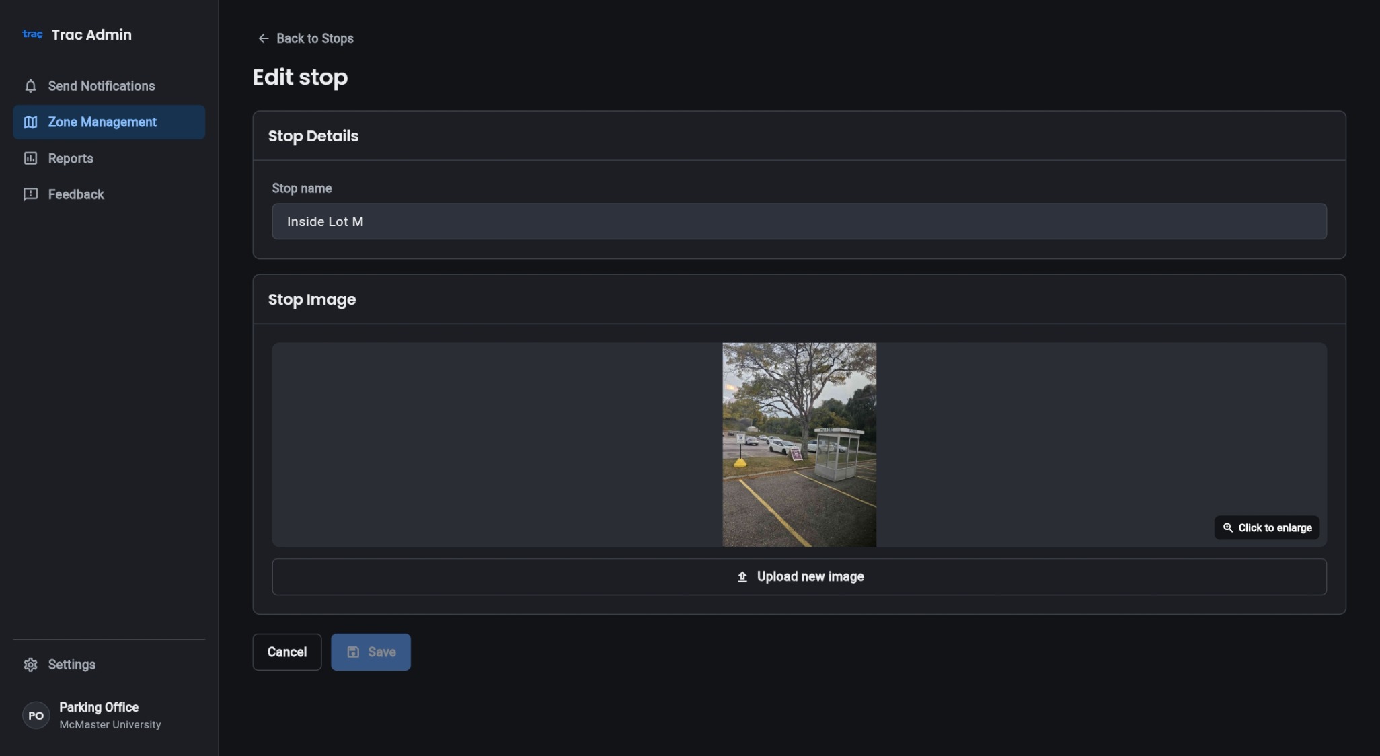Click the floppy disk save icon
1380x756 pixels.
tap(353, 652)
